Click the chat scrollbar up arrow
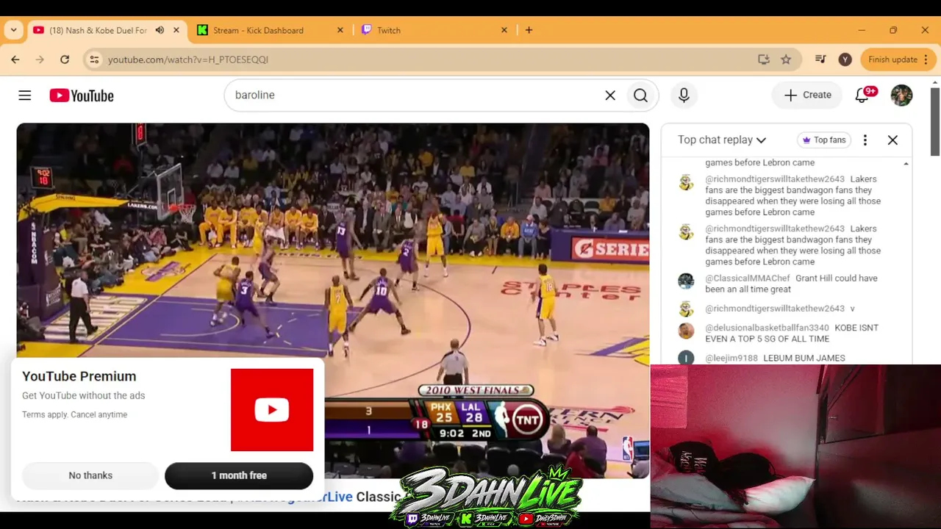The height and width of the screenshot is (529, 941). (906, 164)
